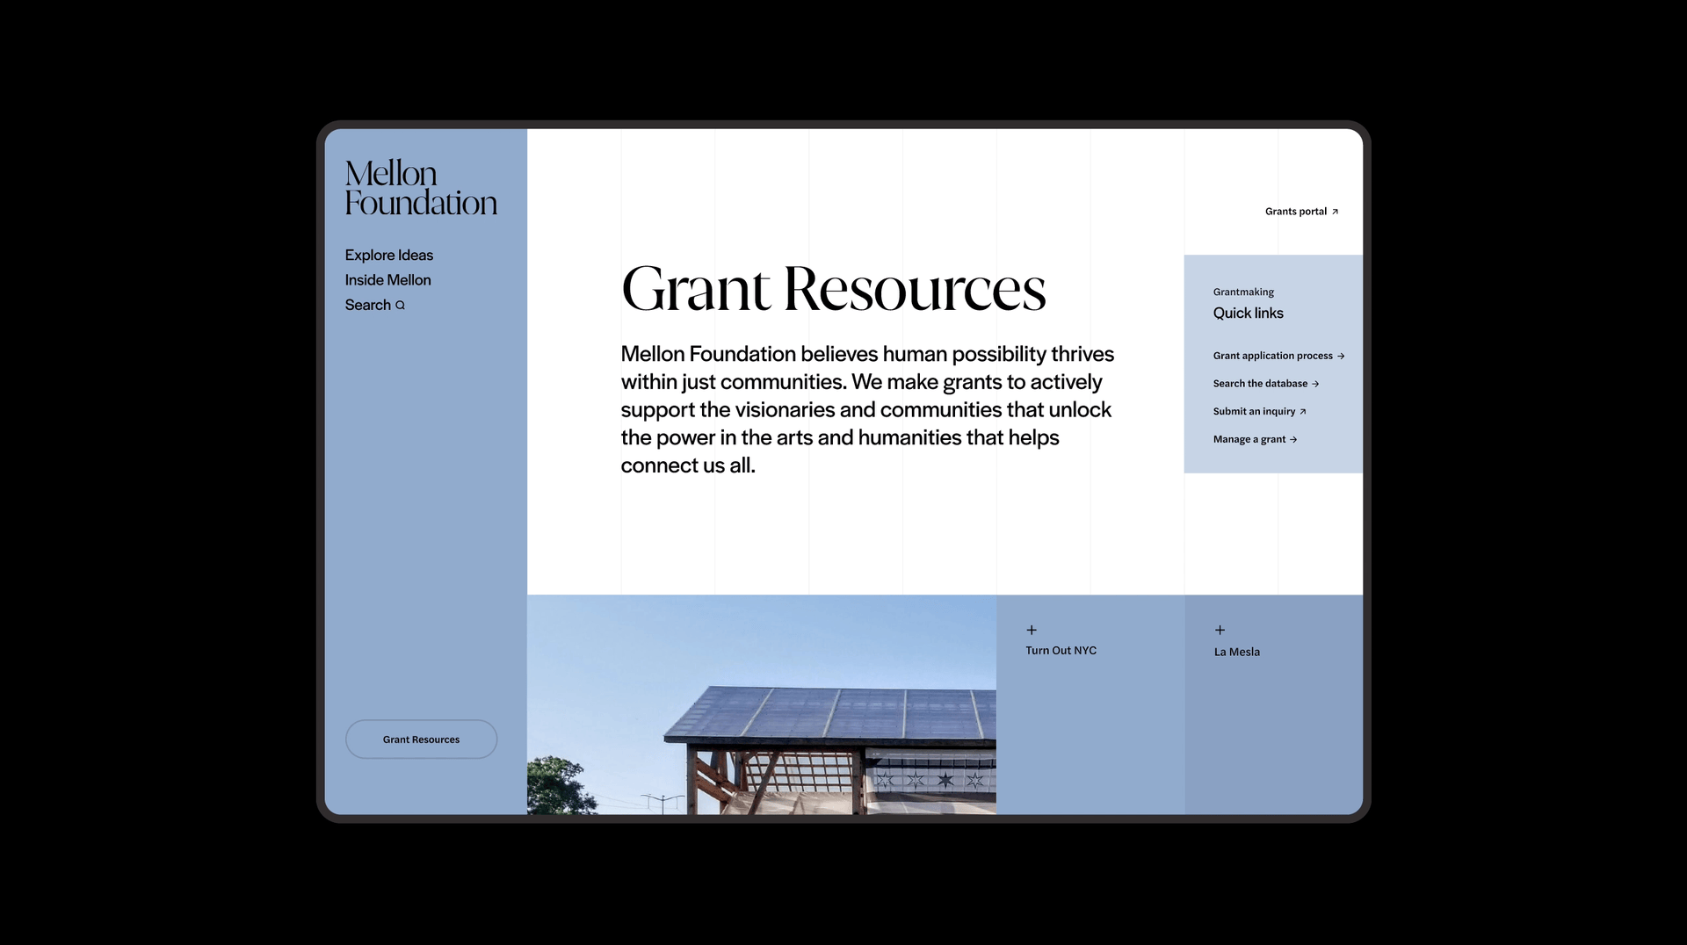Expand the Turn Out NYC plus icon
Screen dimensions: 1687x945
click(x=1032, y=630)
